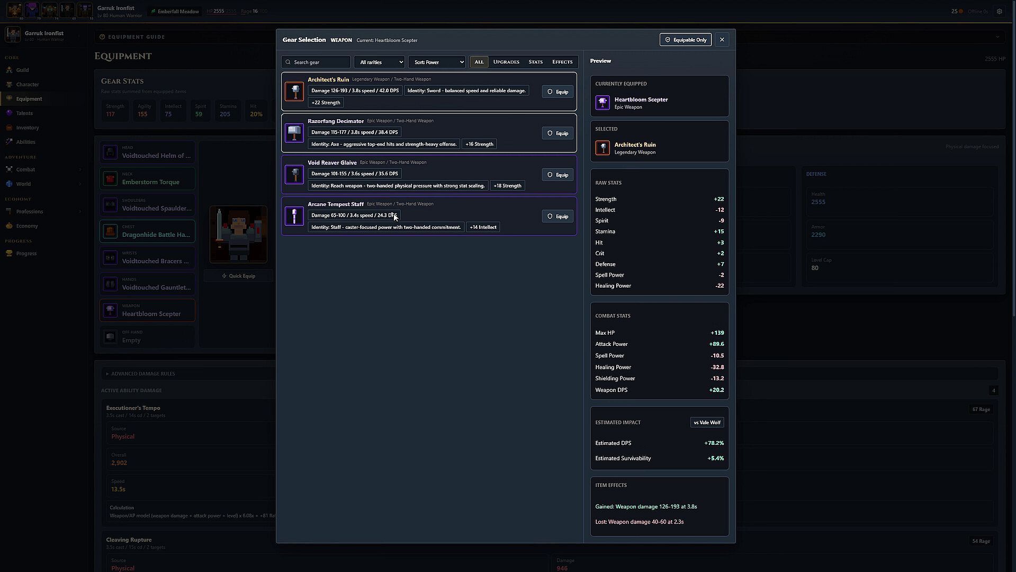Click the Search gear input field
The image size is (1016, 572).
pyautogui.click(x=316, y=62)
